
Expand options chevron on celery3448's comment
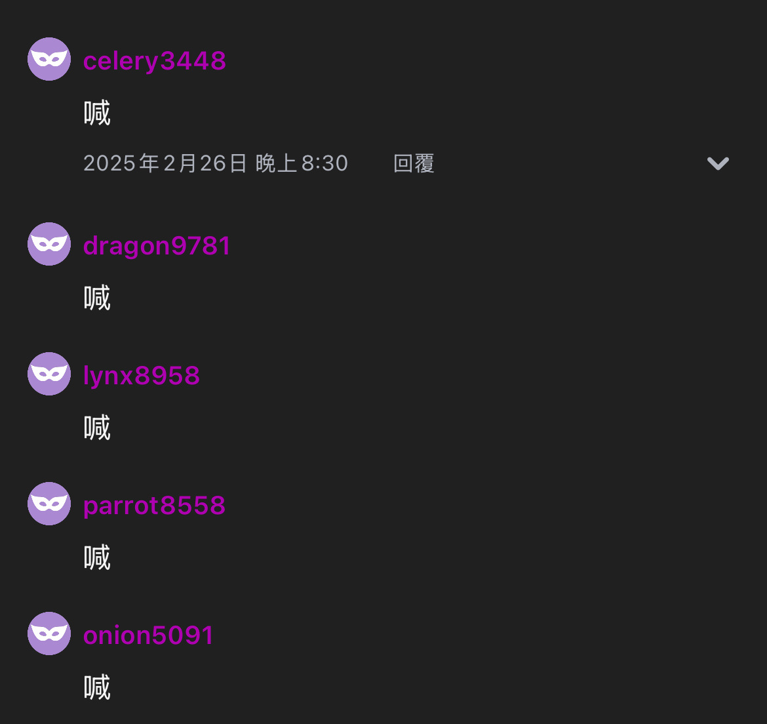tap(718, 163)
